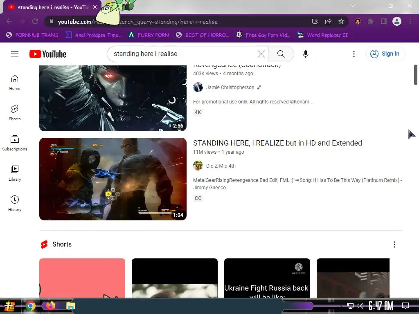Open File Explorer from the taskbar
This screenshot has width=419, height=314.
(x=70, y=306)
